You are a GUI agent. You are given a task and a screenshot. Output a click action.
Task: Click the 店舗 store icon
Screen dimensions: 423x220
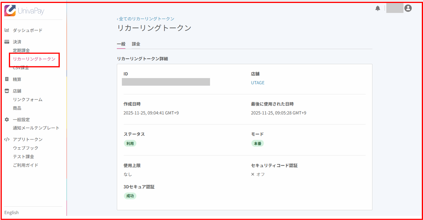click(7, 91)
